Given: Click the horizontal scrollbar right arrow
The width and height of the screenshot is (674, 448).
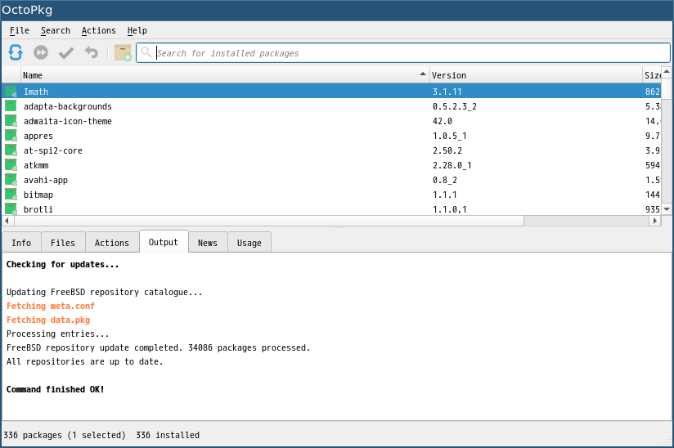Looking at the screenshot, I should [x=654, y=221].
